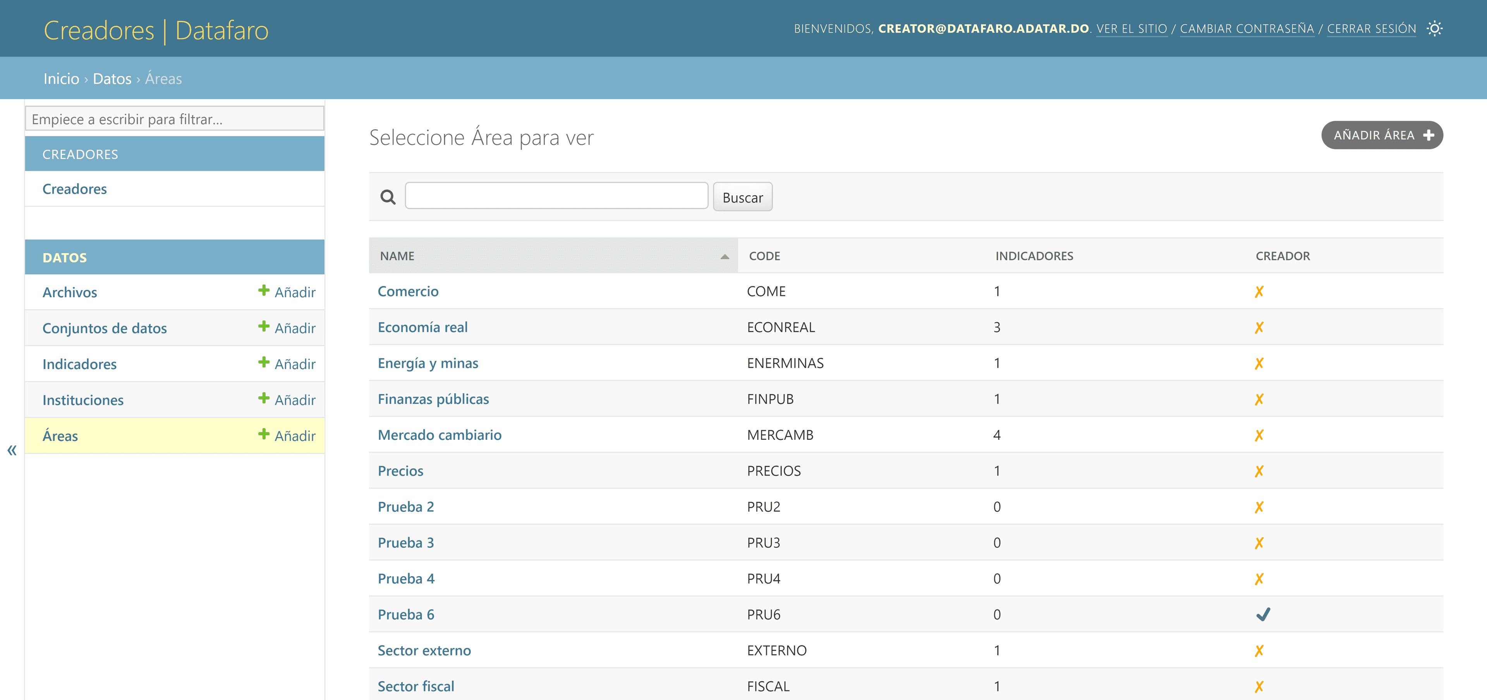The height and width of the screenshot is (700, 1487).
Task: Click the DATOS section header
Action: (65, 257)
